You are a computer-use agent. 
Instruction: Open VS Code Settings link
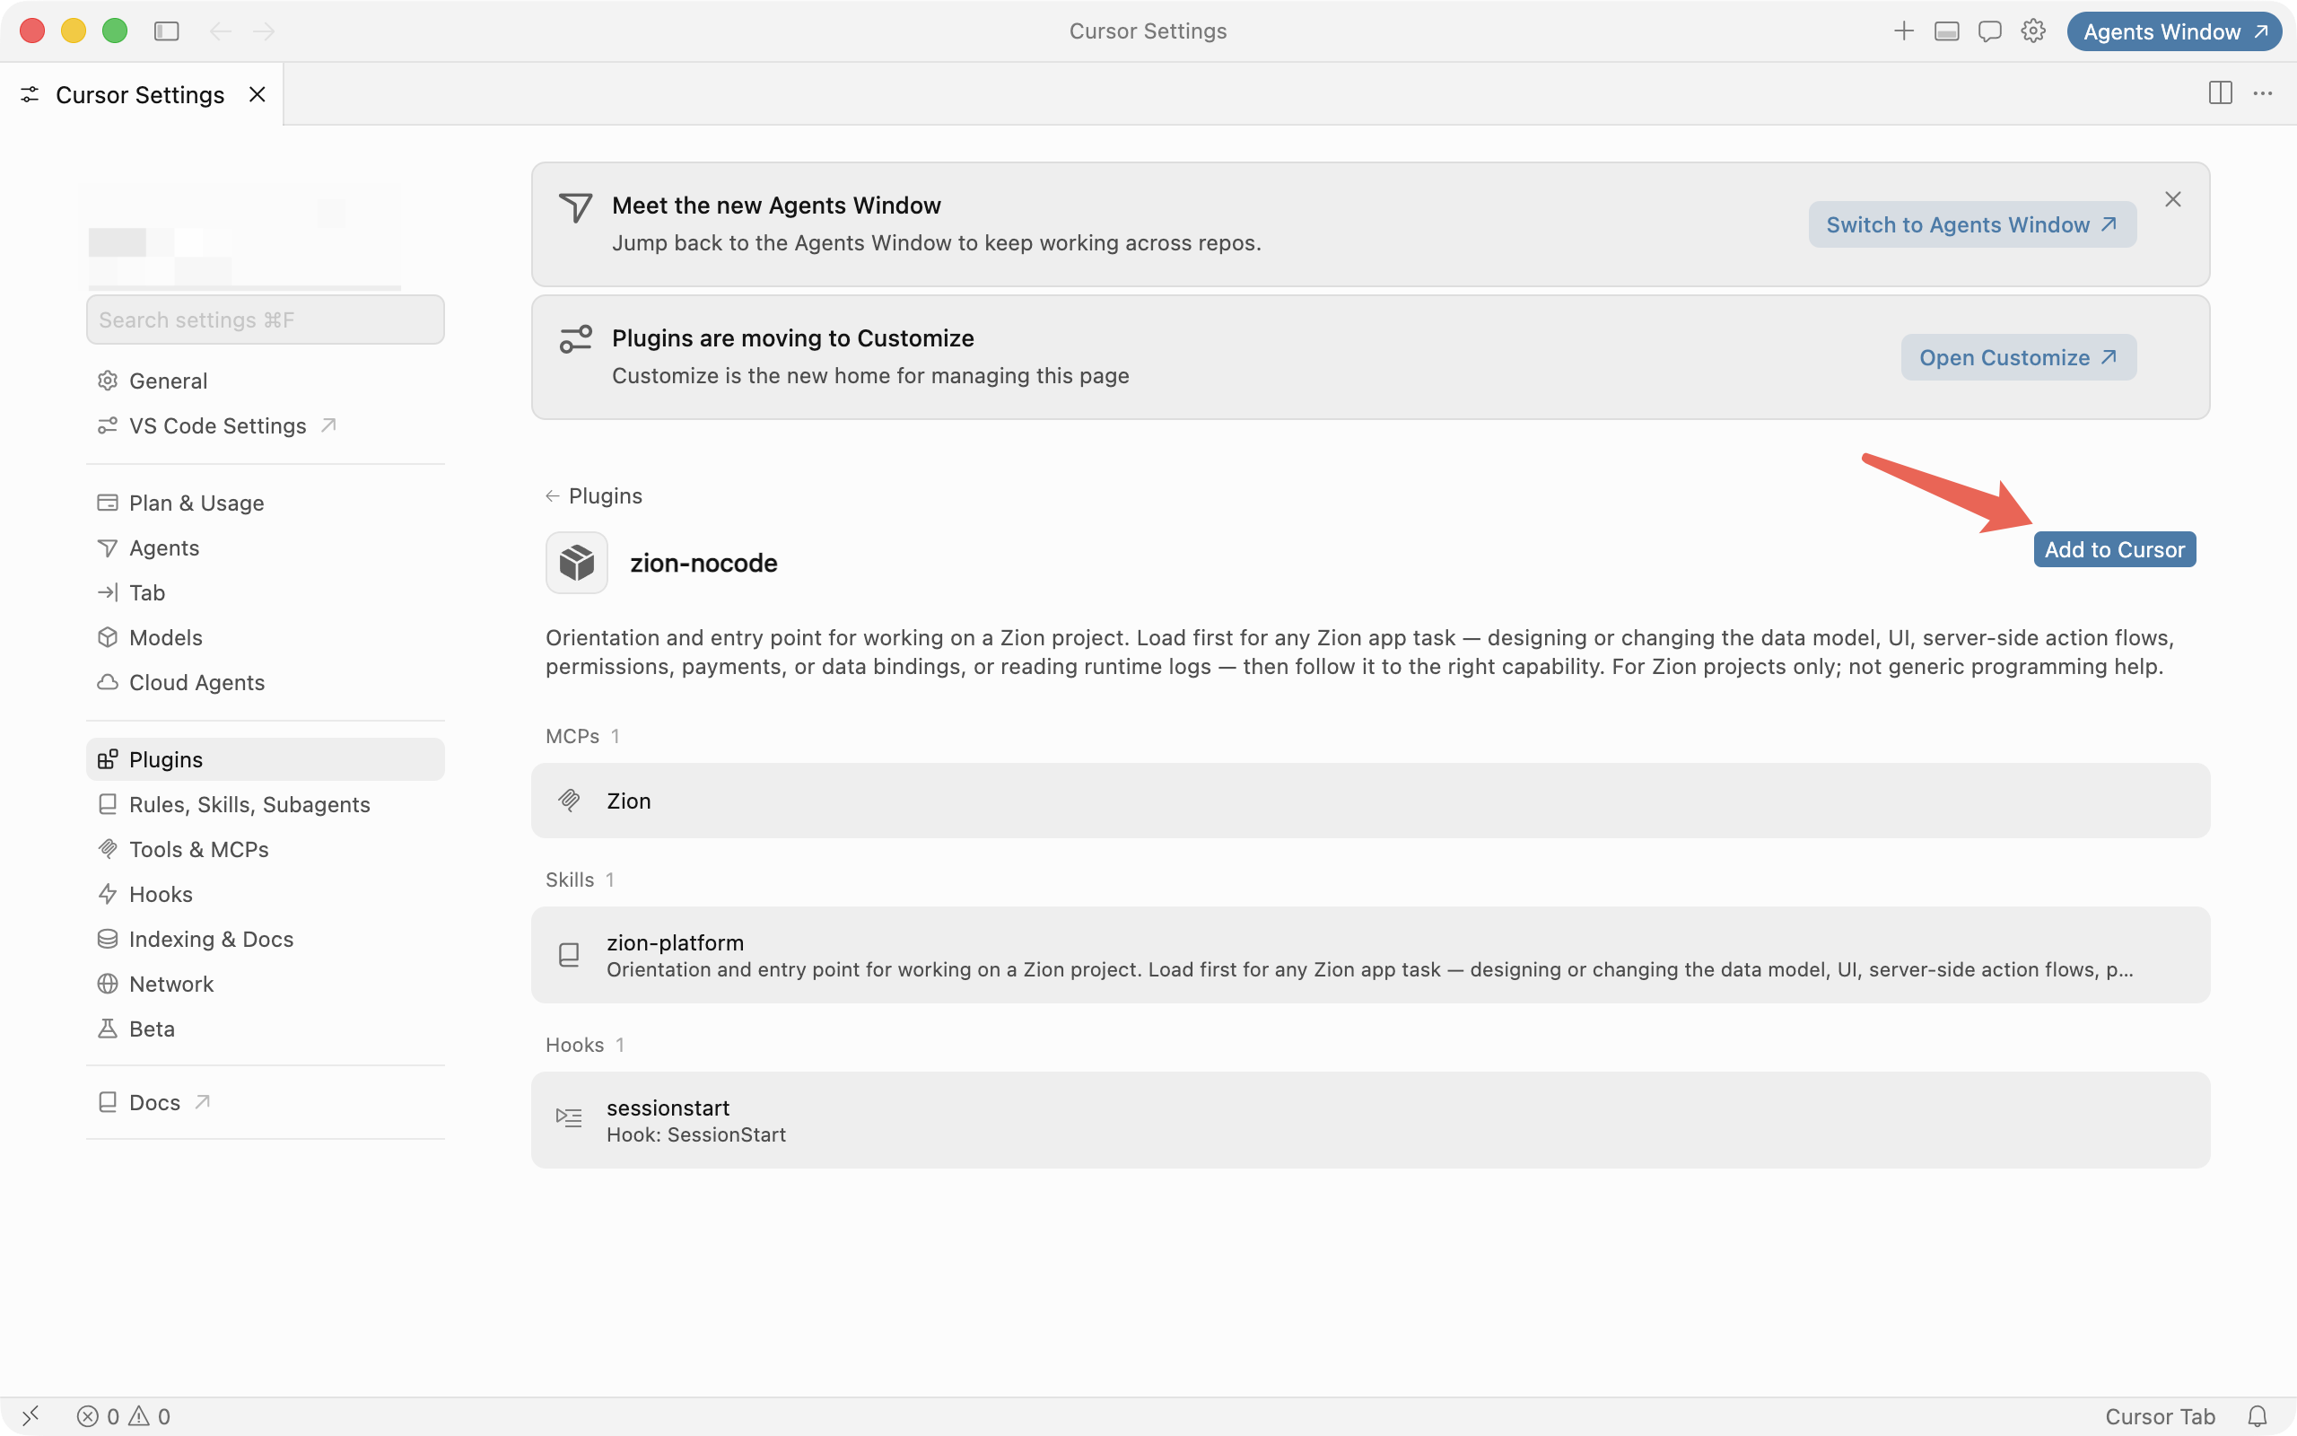(265, 425)
